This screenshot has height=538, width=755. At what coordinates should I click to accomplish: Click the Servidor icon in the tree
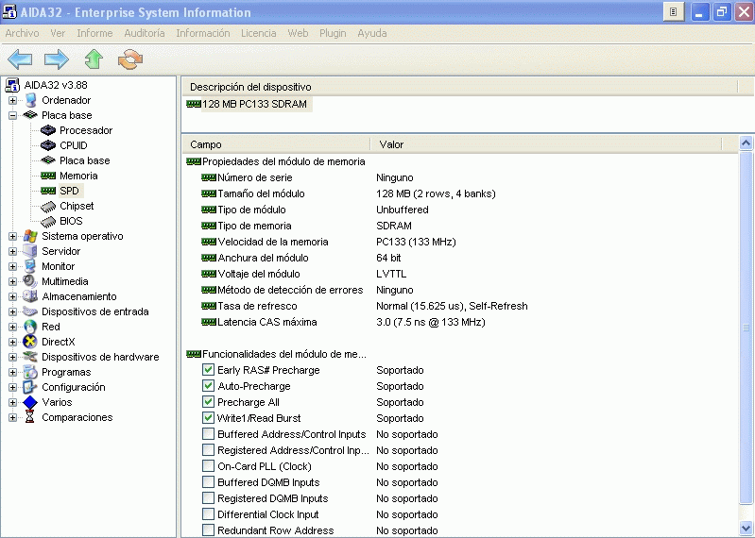(30, 251)
